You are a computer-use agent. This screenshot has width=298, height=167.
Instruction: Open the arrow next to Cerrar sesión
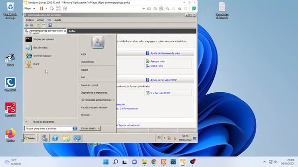pos(99,128)
